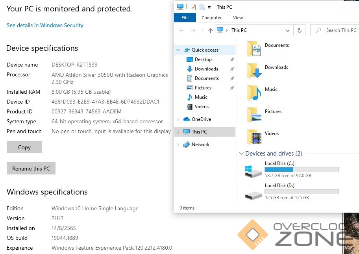
Task: Open Downloads in Quick access sidebar
Action: click(x=206, y=69)
